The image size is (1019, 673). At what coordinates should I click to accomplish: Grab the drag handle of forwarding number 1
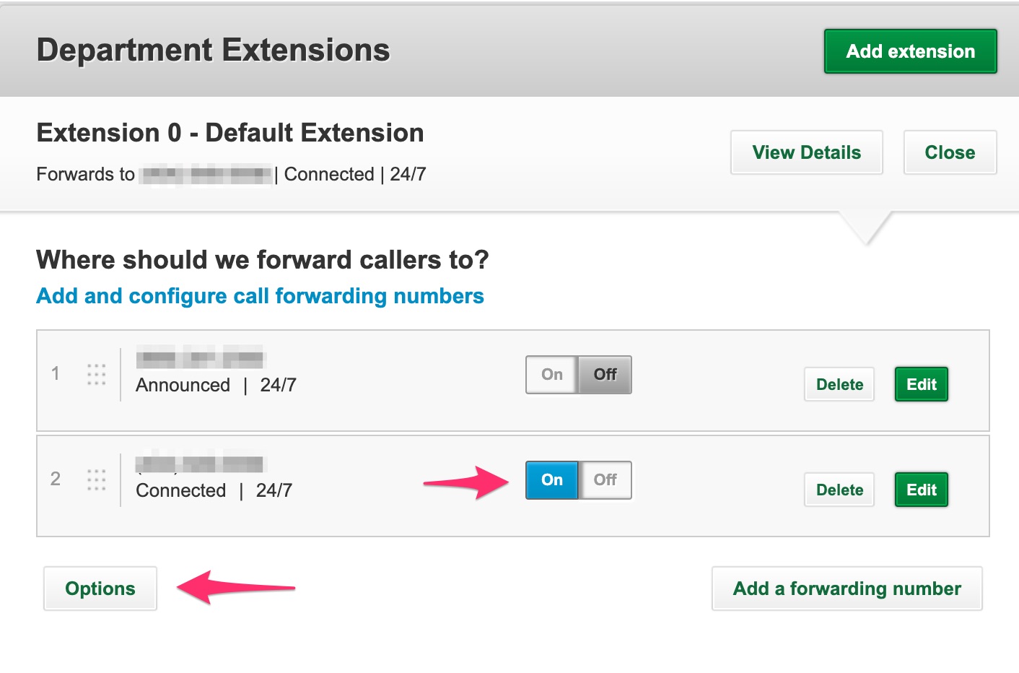[96, 374]
